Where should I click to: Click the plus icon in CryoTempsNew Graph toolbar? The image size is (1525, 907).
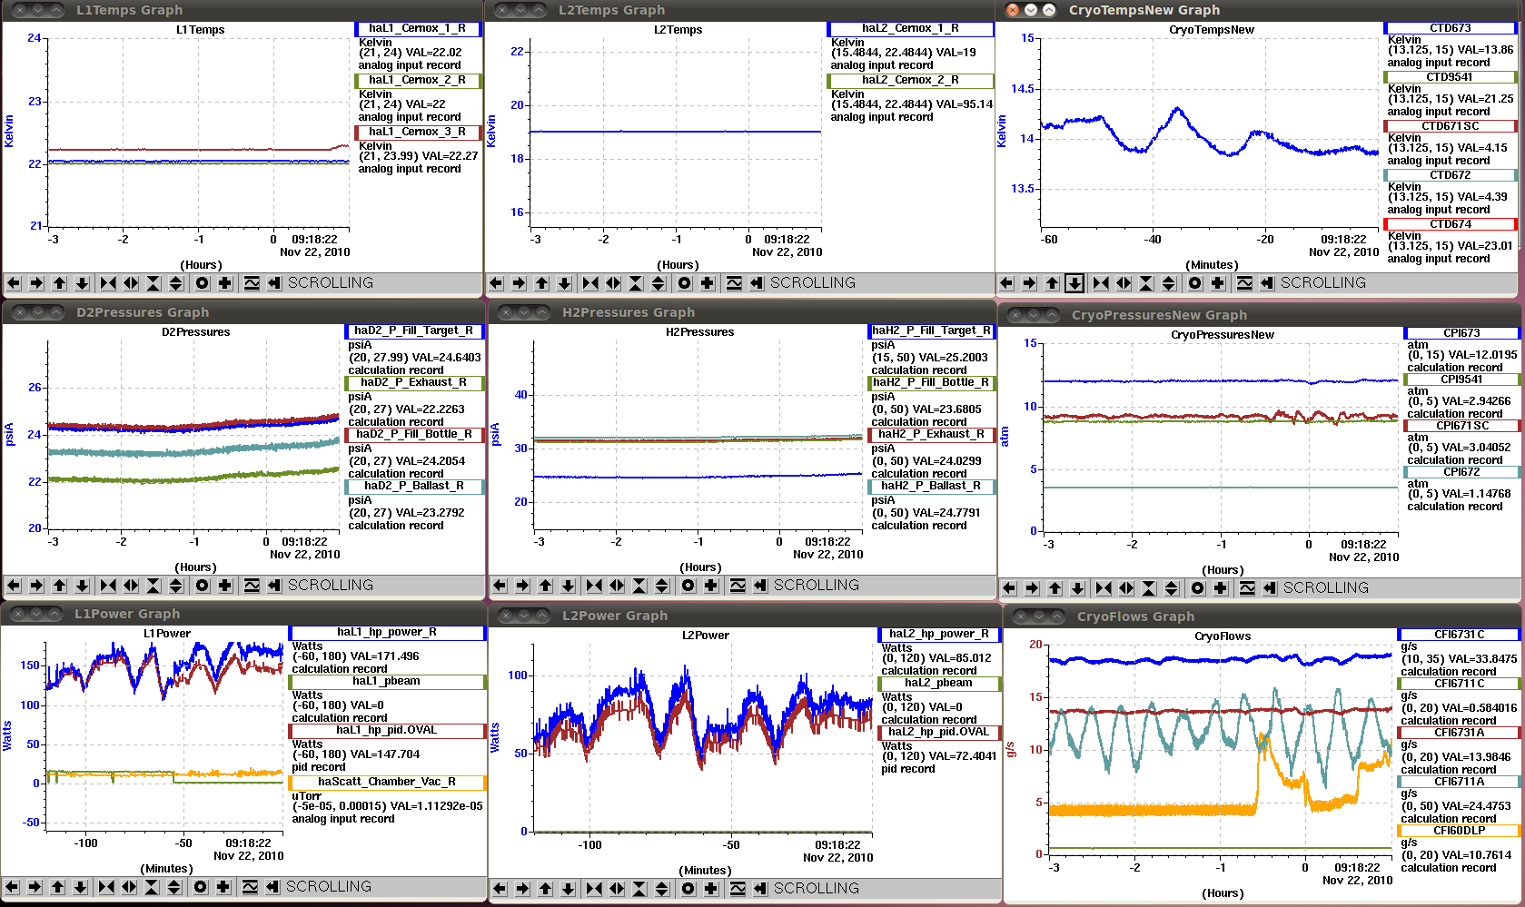1218,283
